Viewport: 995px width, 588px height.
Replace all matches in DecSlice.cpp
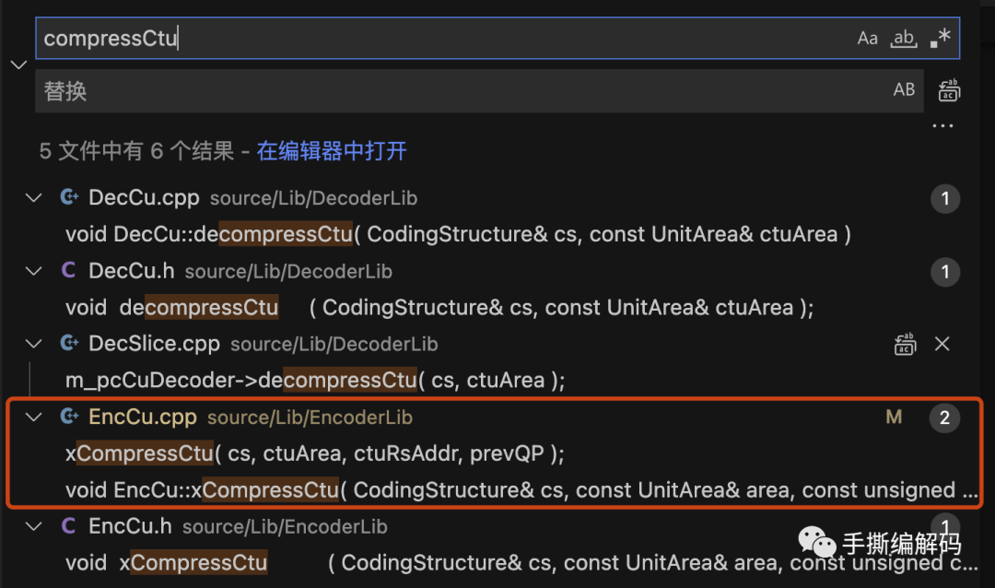[x=905, y=344]
